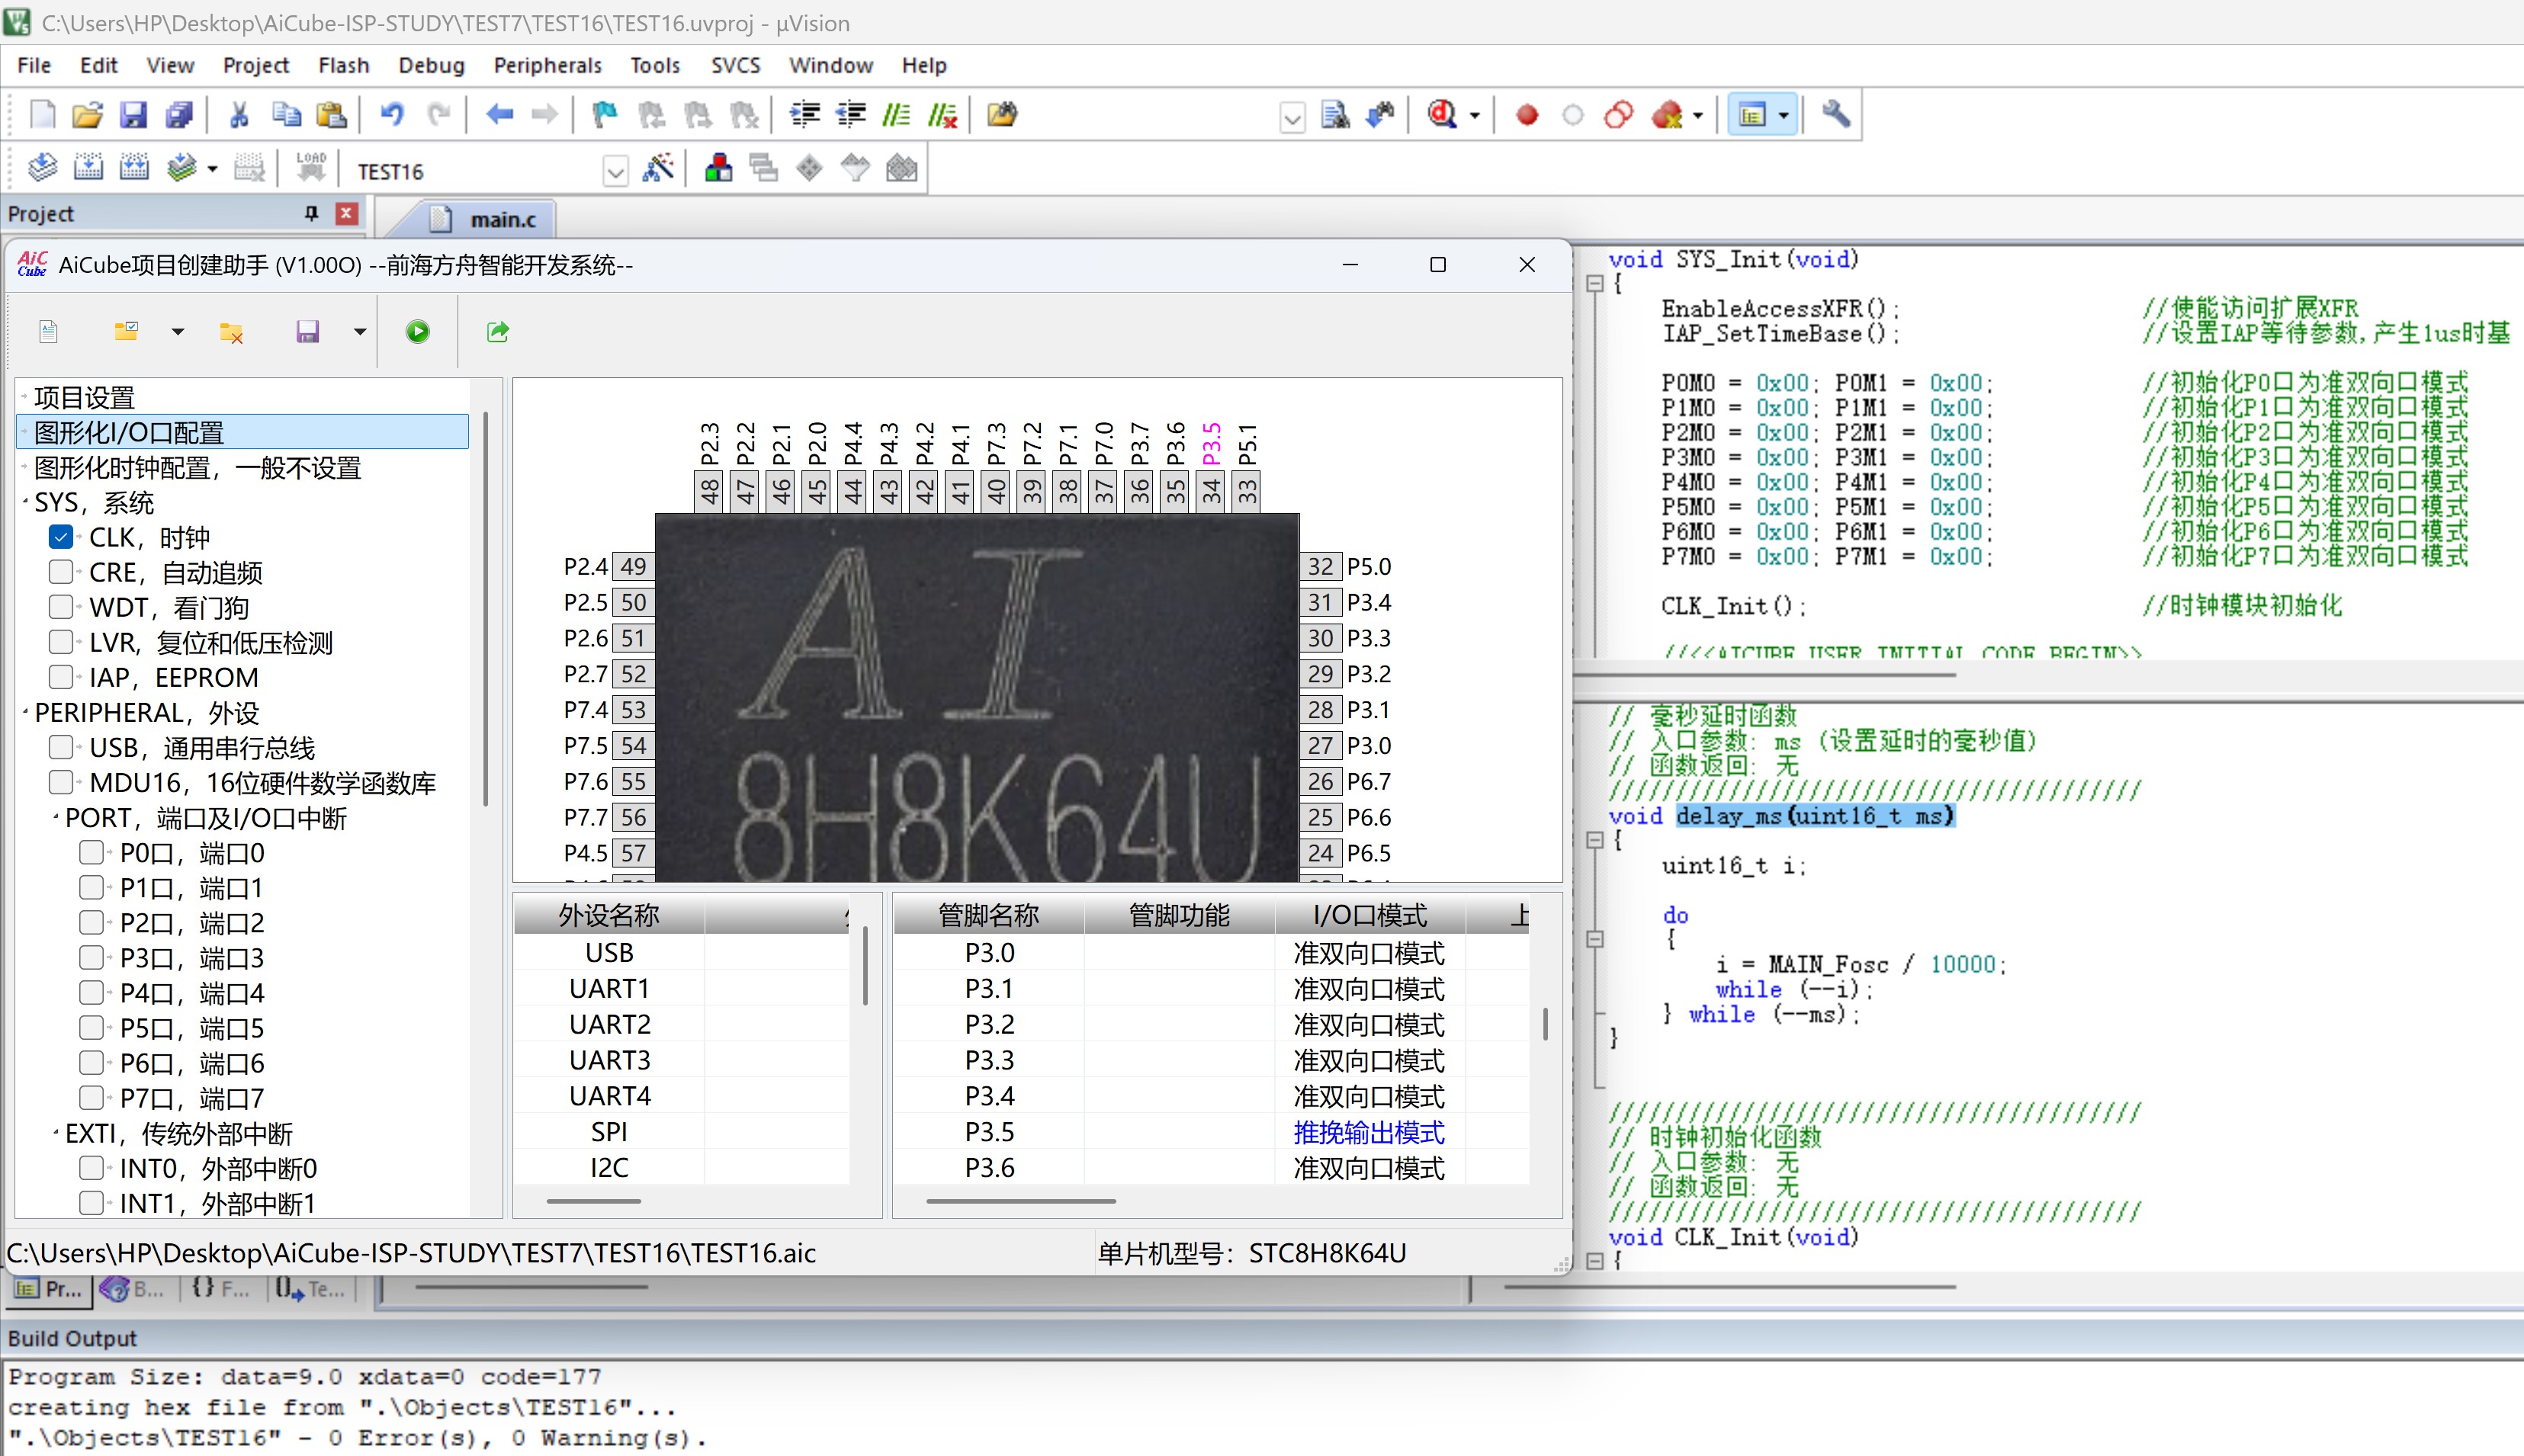The width and height of the screenshot is (2524, 1456).
Task: Collapse the PORT 端口及I/O口中断 node
Action: (x=56, y=817)
